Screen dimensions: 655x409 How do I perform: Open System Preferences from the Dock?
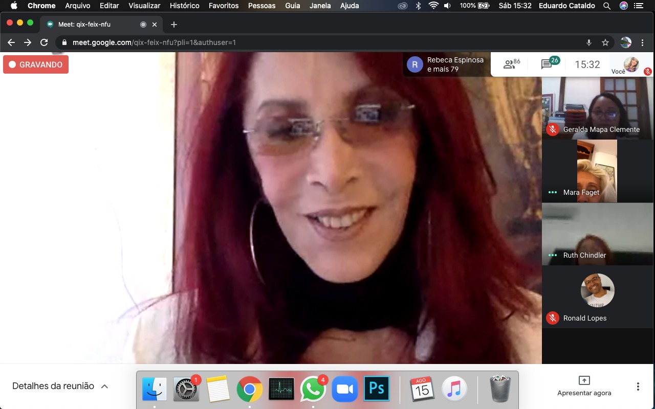pyautogui.click(x=186, y=389)
